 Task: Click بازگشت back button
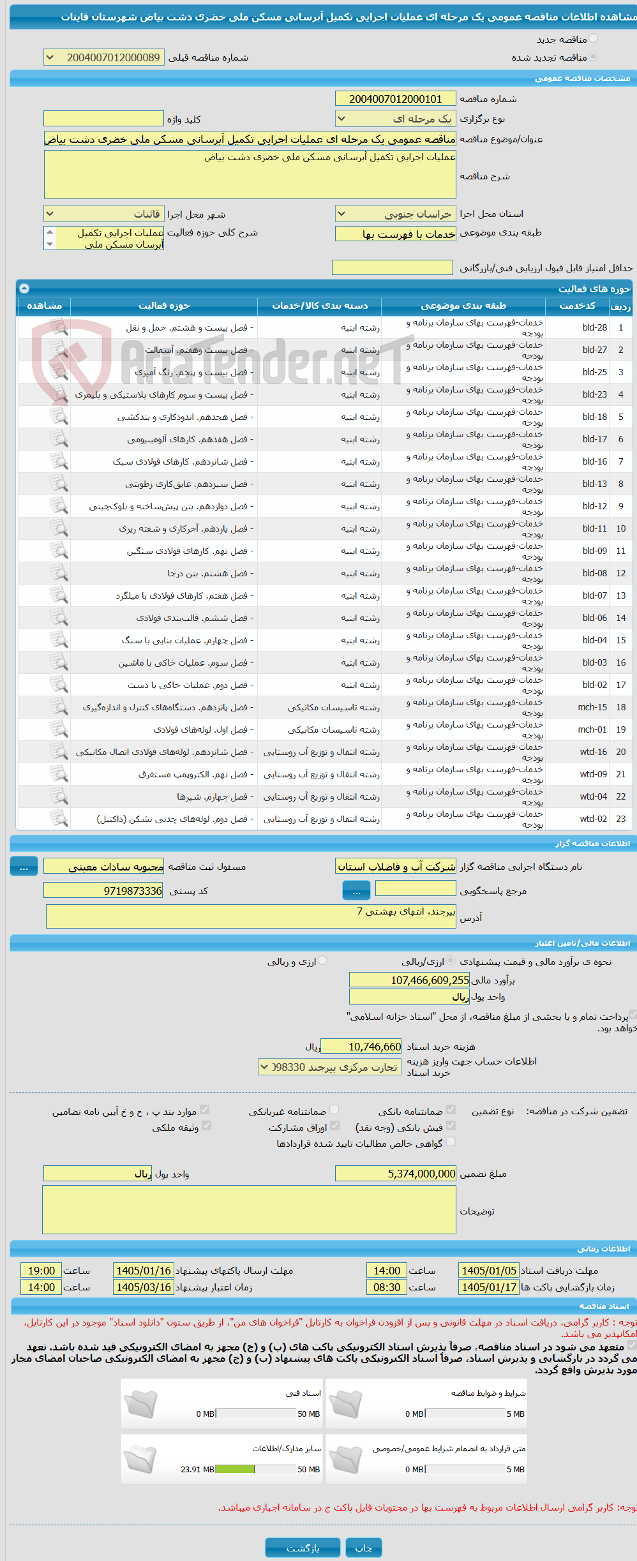[x=303, y=1548]
